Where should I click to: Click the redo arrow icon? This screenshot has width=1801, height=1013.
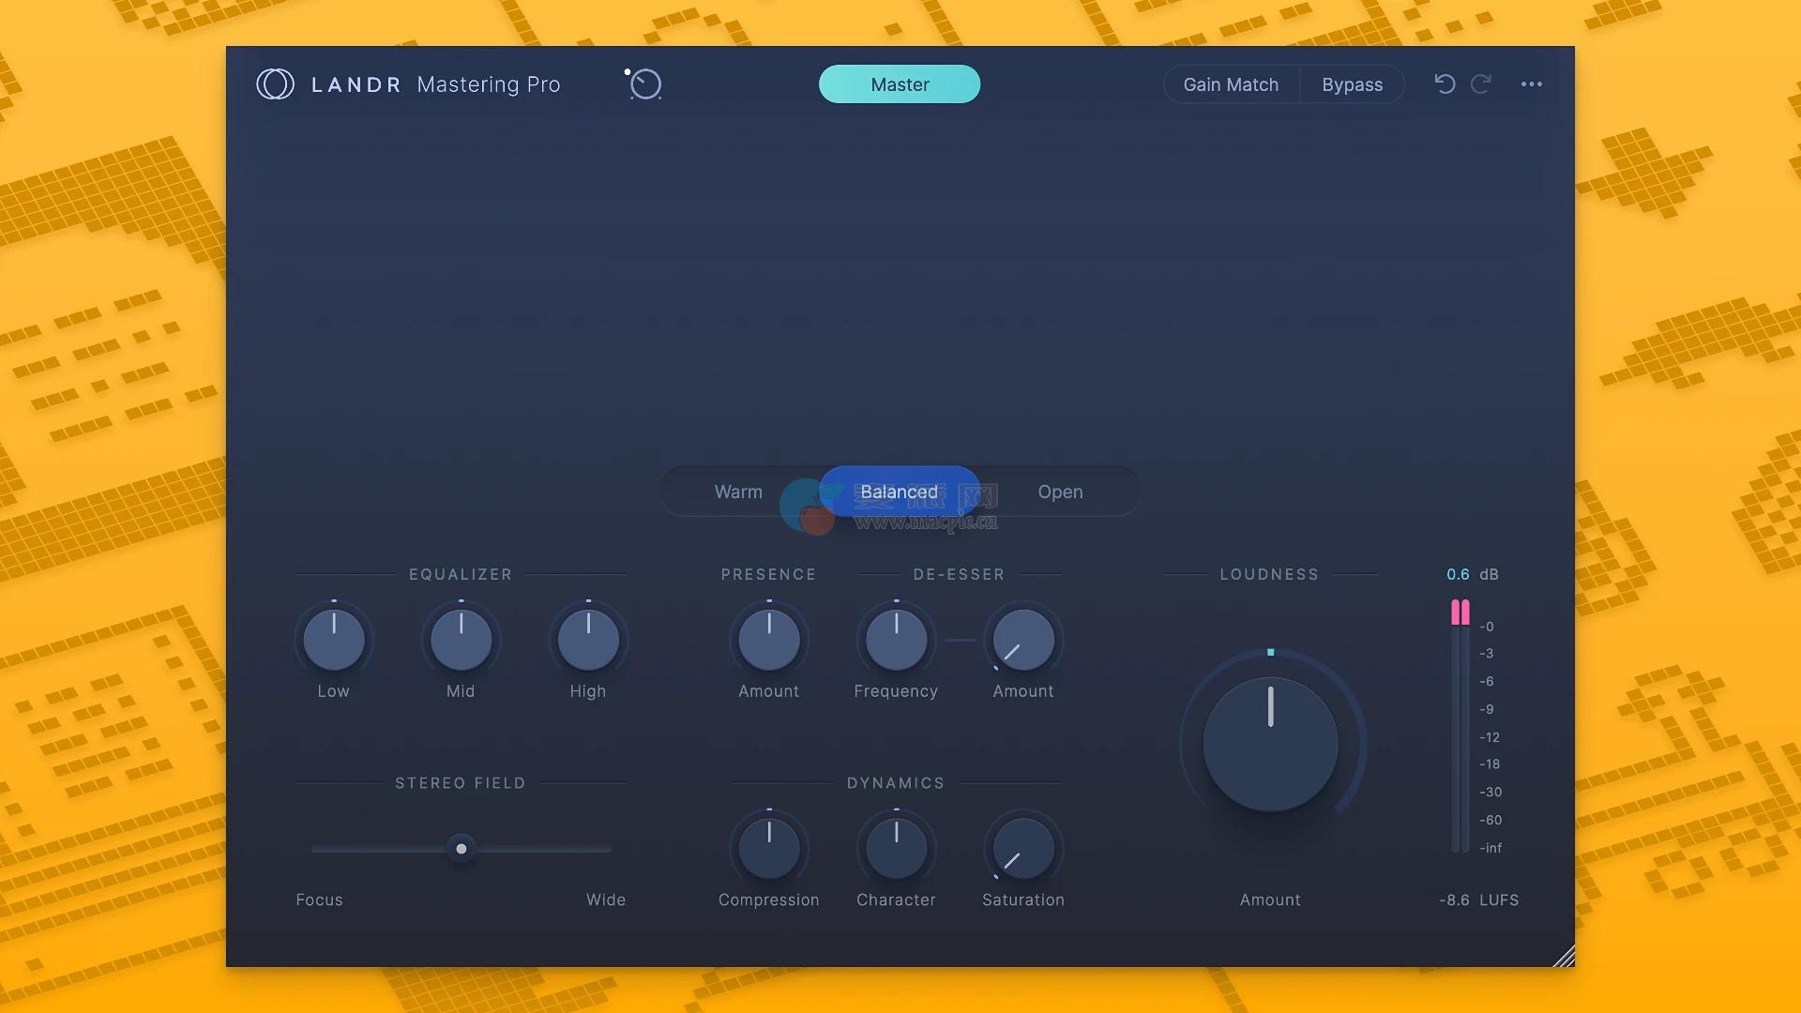tap(1481, 84)
